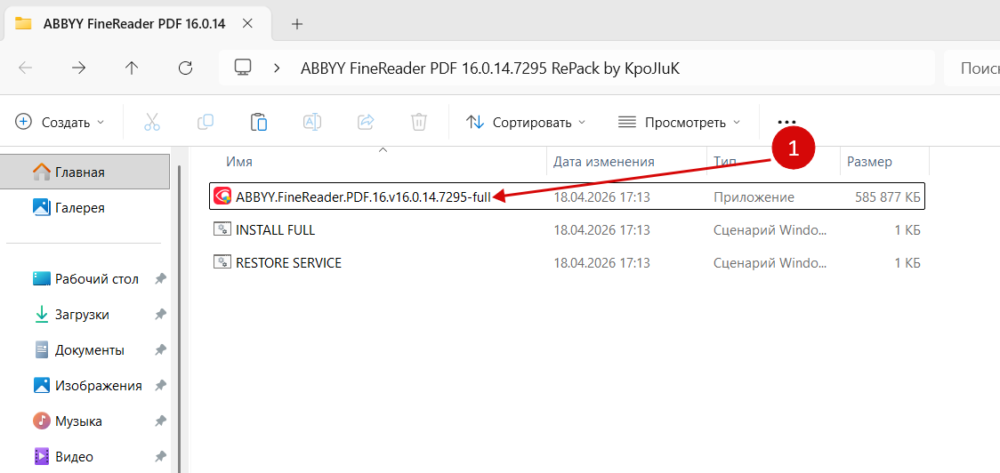Click the Copy icon in toolbar
Viewport: 1000px width, 473px height.
[x=206, y=122]
